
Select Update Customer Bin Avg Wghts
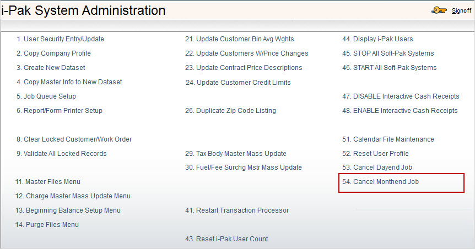coord(240,39)
